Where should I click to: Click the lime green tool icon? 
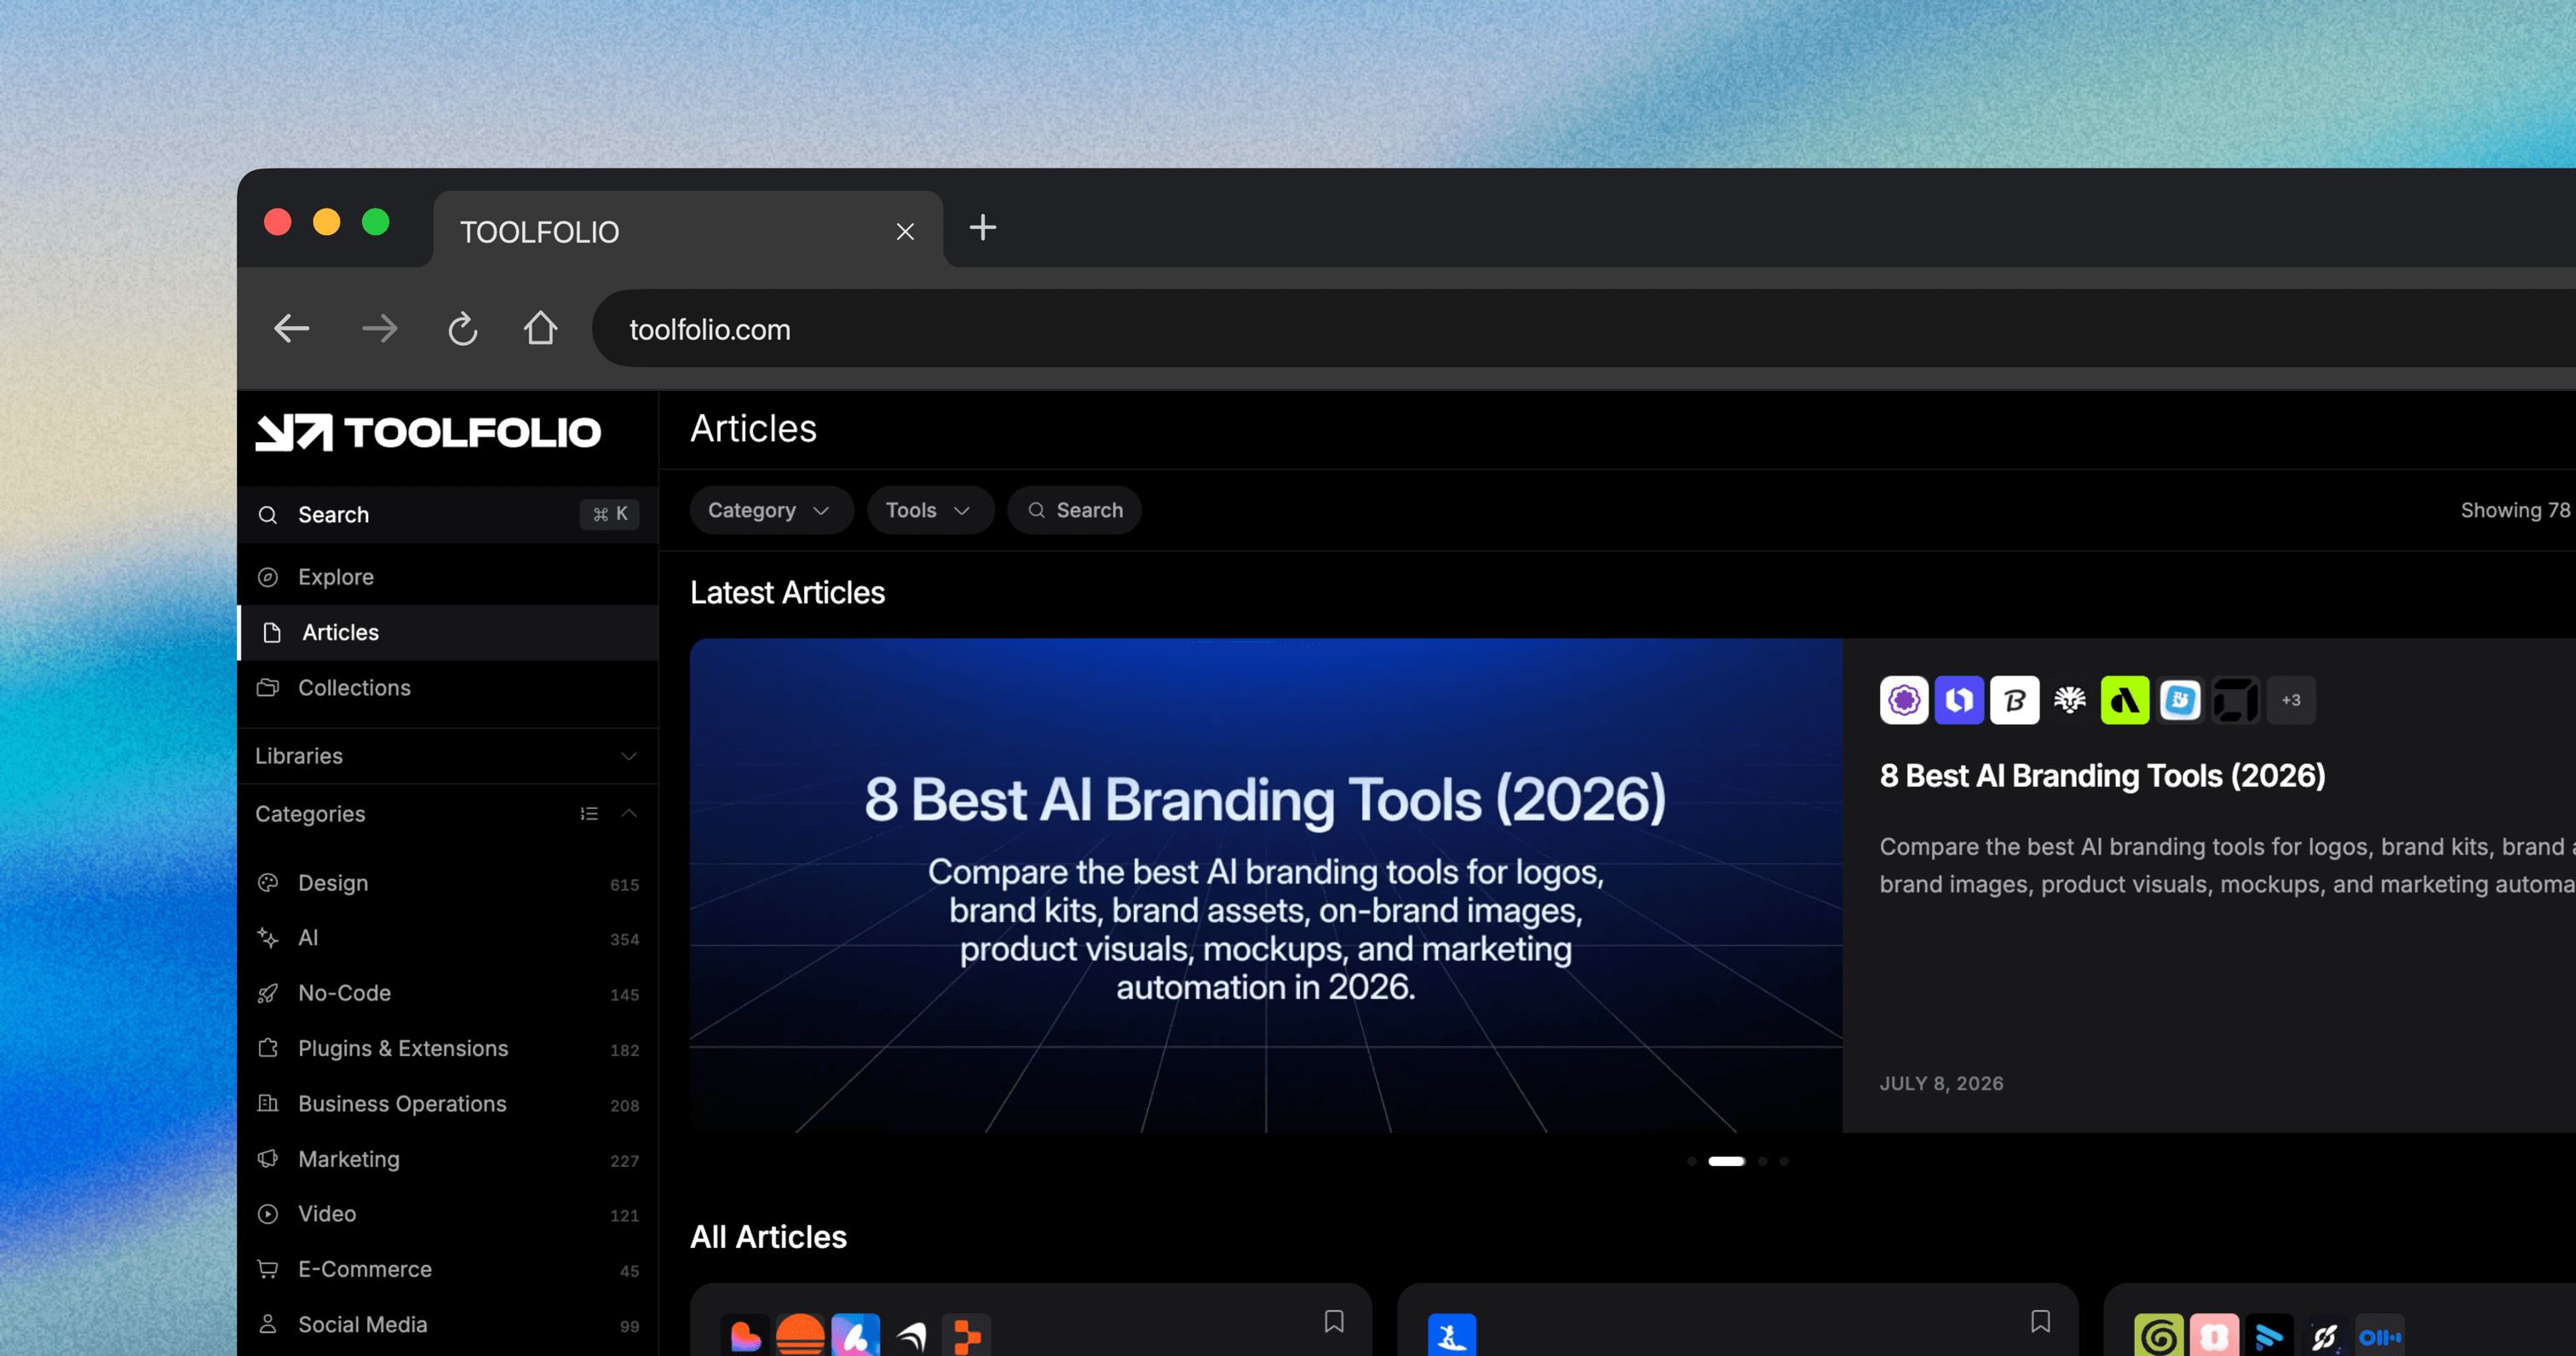tap(2125, 700)
